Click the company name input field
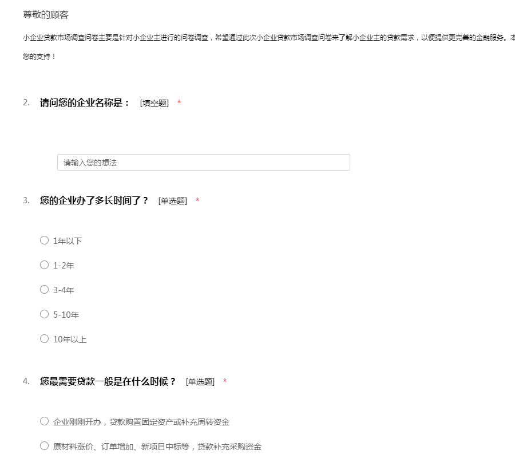Viewport: 515px width, 458px height. pyautogui.click(x=203, y=163)
